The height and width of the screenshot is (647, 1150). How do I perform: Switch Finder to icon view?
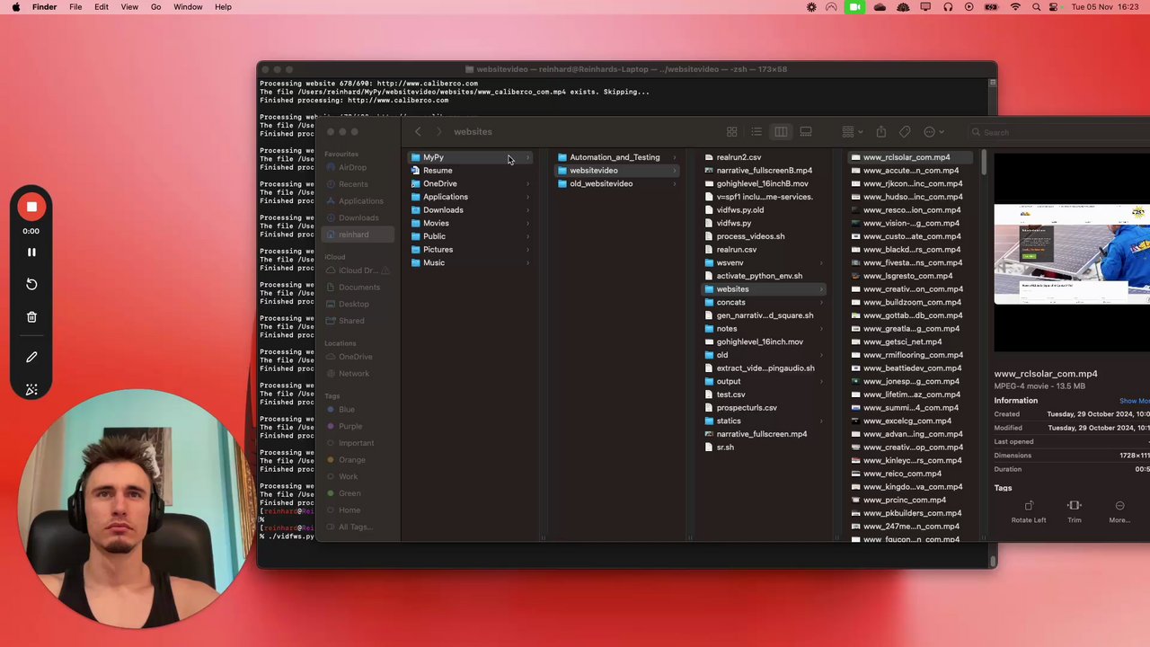(732, 132)
